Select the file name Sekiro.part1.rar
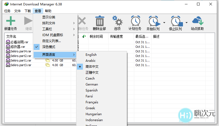Image resolution: width=219 pixels, height=126 pixels. [21, 60]
